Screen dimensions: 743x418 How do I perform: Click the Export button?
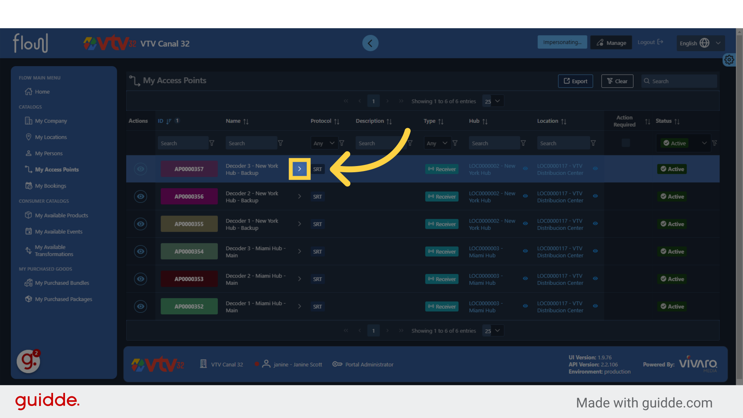[x=575, y=81]
